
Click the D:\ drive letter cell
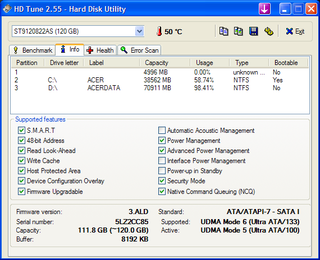click(x=53, y=88)
